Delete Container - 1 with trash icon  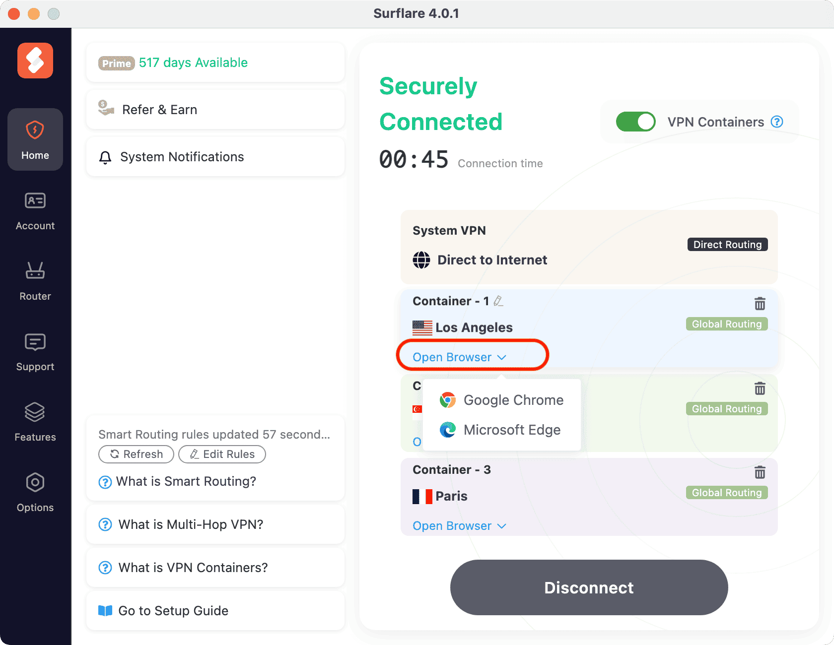coord(760,303)
